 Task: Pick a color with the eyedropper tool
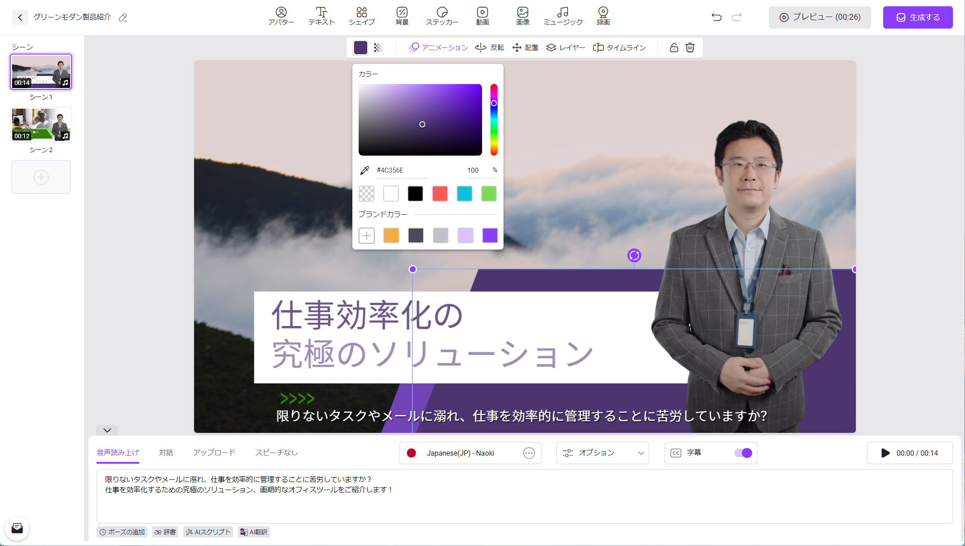(364, 170)
